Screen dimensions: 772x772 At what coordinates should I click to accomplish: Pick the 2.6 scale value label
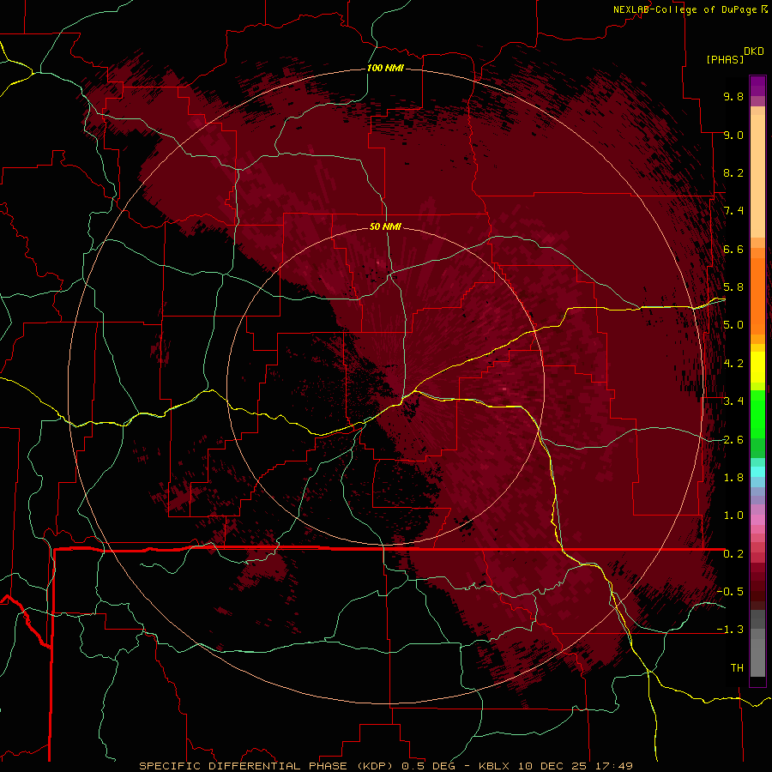point(733,440)
